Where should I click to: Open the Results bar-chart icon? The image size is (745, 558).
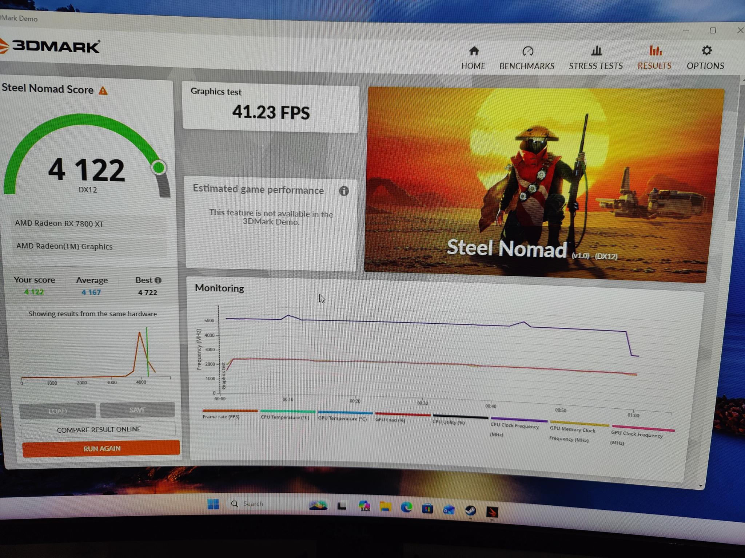click(x=655, y=50)
